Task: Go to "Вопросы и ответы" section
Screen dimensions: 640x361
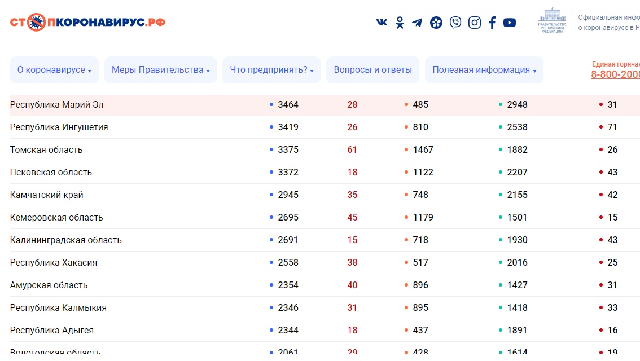Action: click(x=372, y=70)
